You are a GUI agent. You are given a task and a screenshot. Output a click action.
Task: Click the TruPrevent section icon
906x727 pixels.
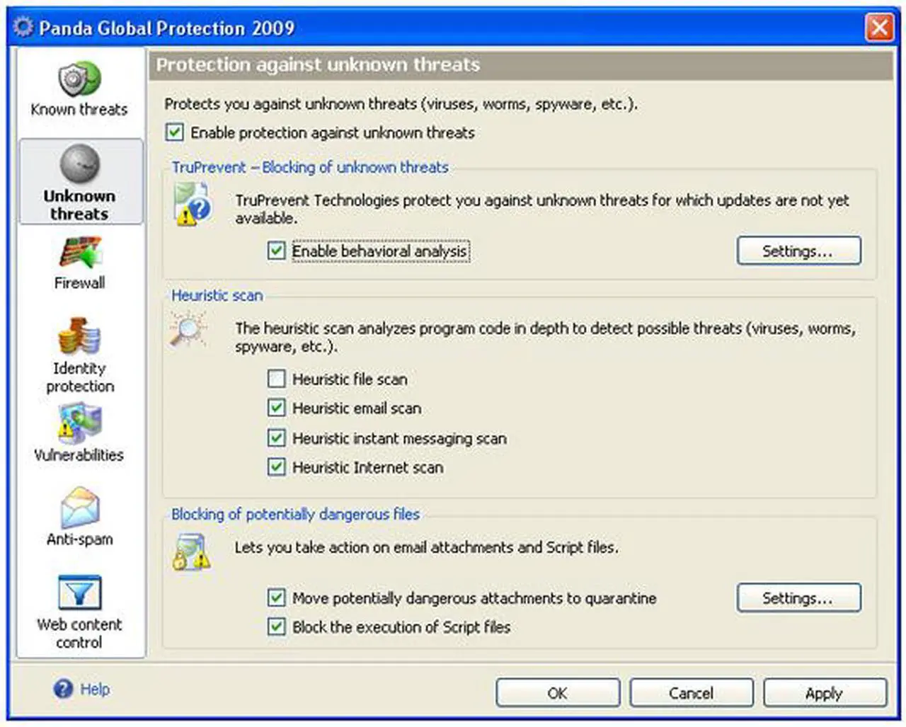click(192, 205)
